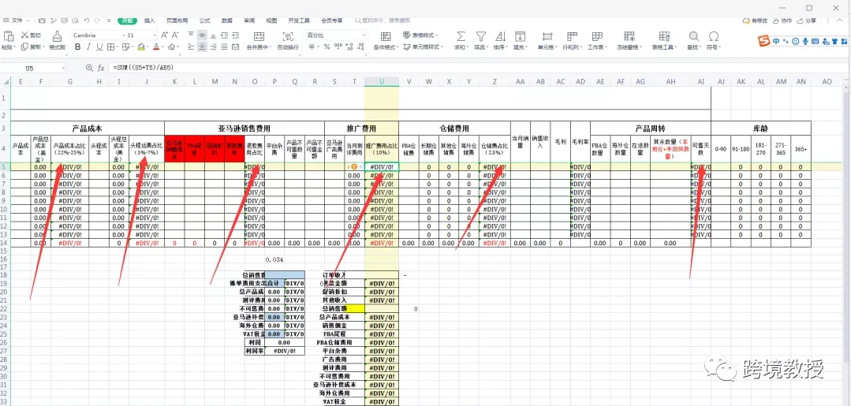Click the yellow fill color bucket
851x406 pixels.
pyautogui.click(x=141, y=47)
